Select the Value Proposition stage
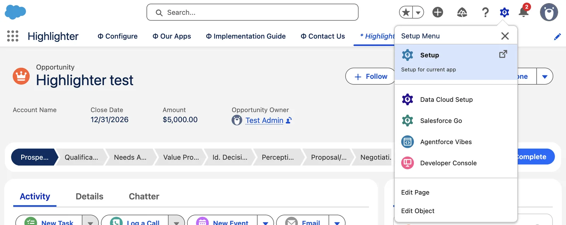 coord(181,157)
